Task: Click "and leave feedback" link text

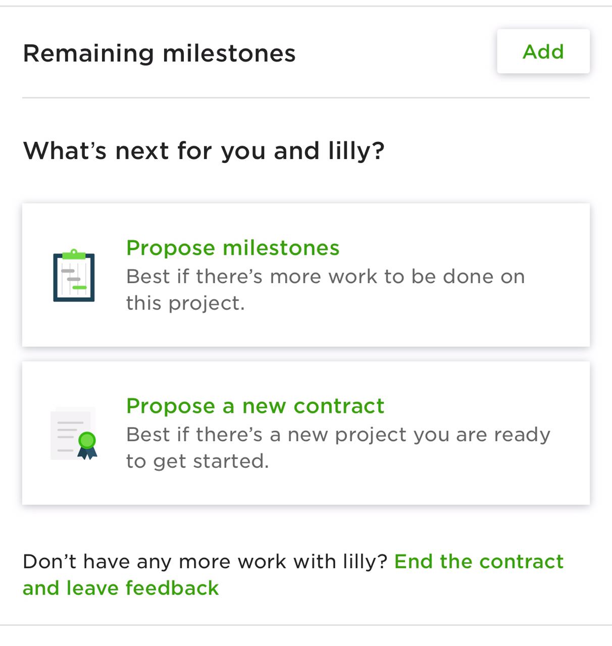Action: tap(121, 588)
